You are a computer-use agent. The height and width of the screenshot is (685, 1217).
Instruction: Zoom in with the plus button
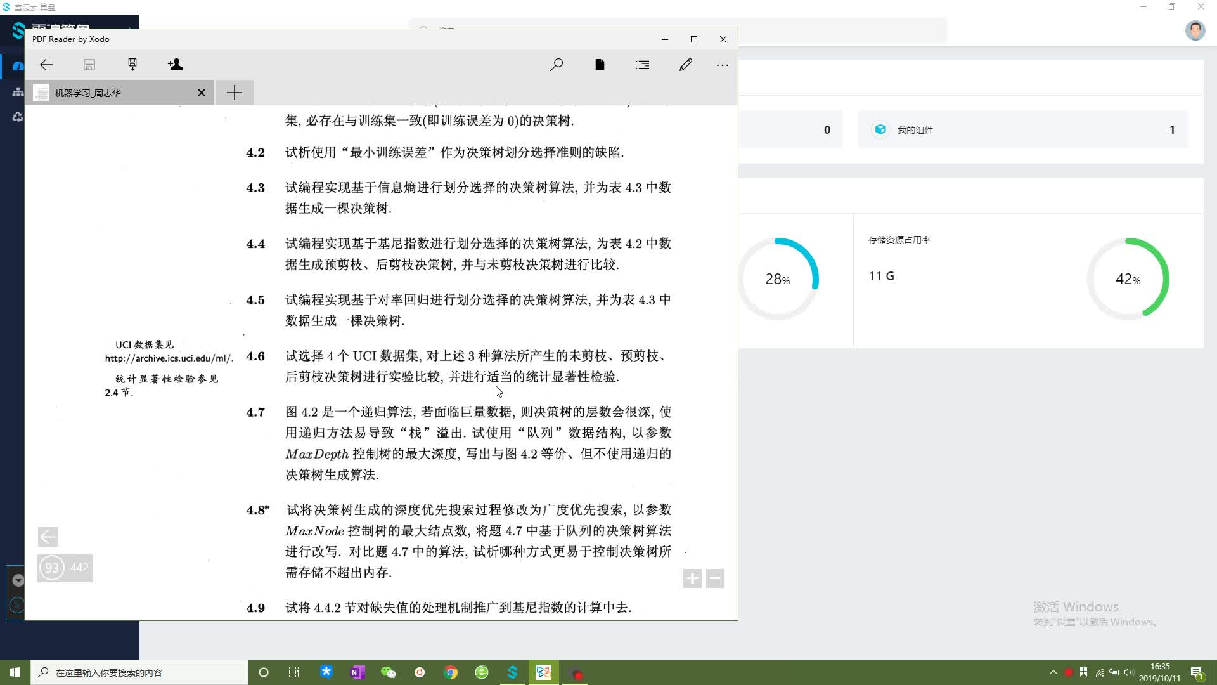(x=692, y=578)
